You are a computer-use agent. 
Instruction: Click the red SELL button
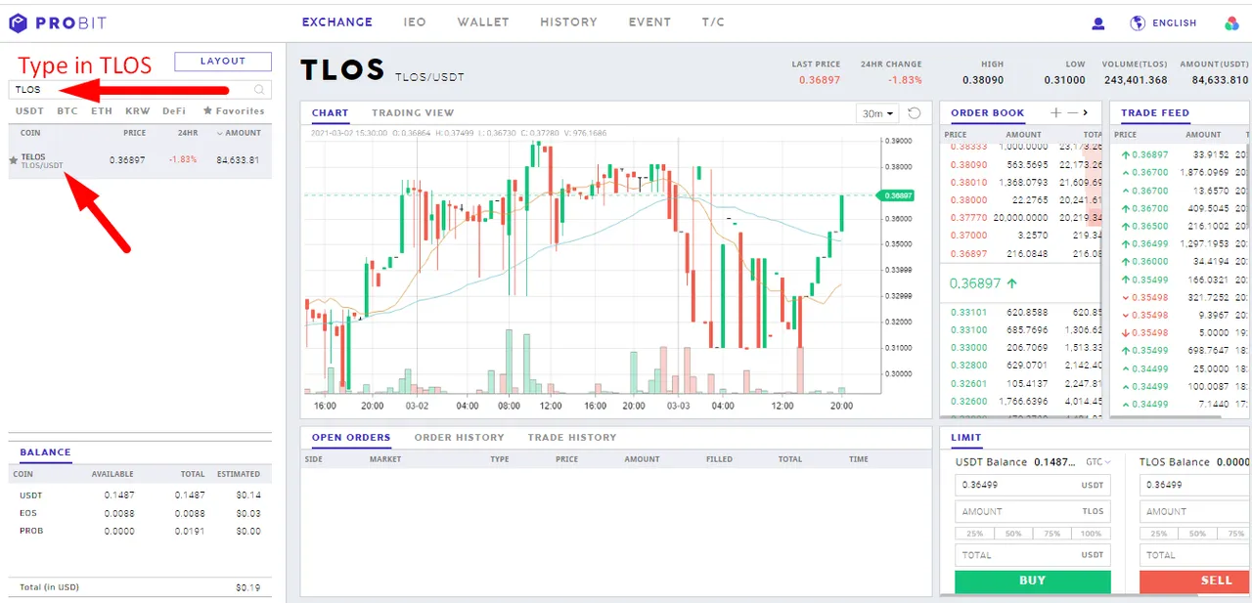click(x=1195, y=581)
